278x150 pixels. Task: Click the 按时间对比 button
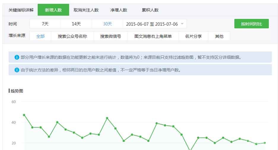coord(251,24)
